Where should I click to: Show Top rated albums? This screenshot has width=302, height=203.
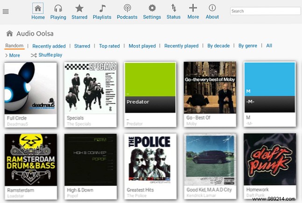click(x=109, y=46)
